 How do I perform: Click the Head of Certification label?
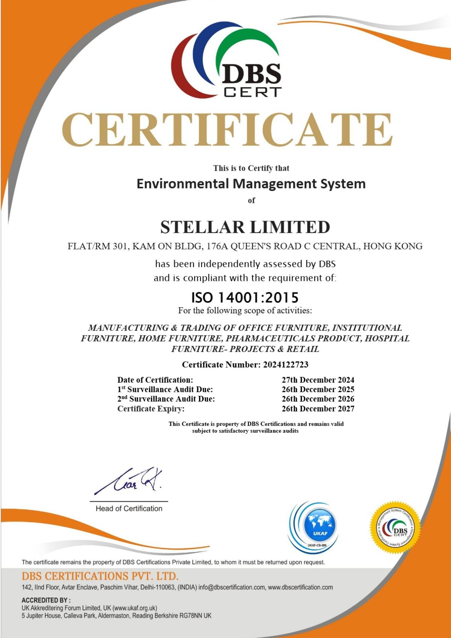coord(129,509)
